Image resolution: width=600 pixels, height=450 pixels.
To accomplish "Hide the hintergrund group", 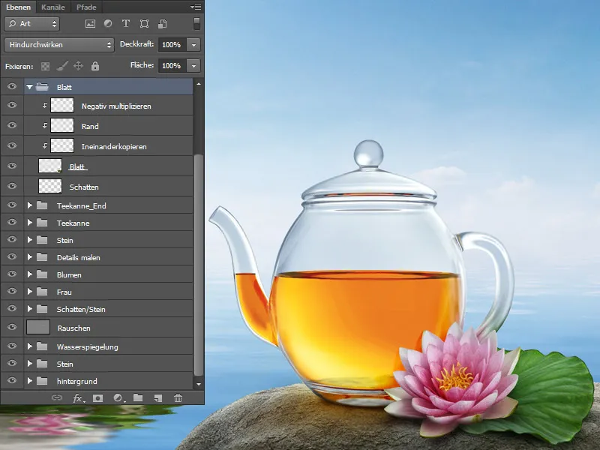I will pos(12,380).
